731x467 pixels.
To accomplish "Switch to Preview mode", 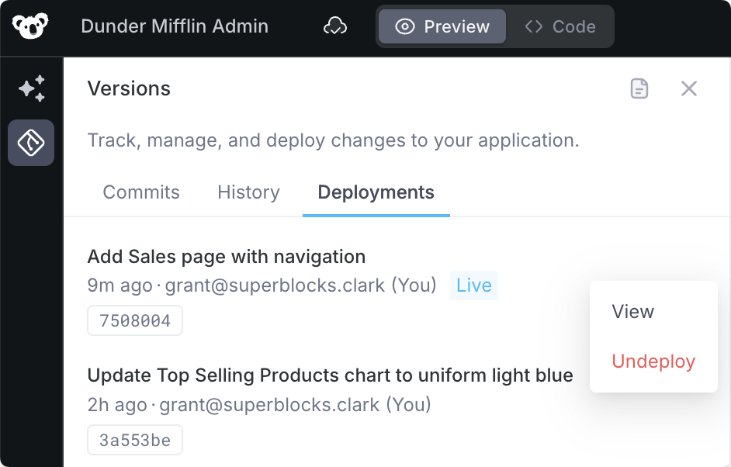I will (x=442, y=26).
